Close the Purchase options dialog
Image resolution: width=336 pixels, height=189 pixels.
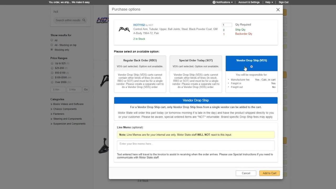click(x=278, y=10)
